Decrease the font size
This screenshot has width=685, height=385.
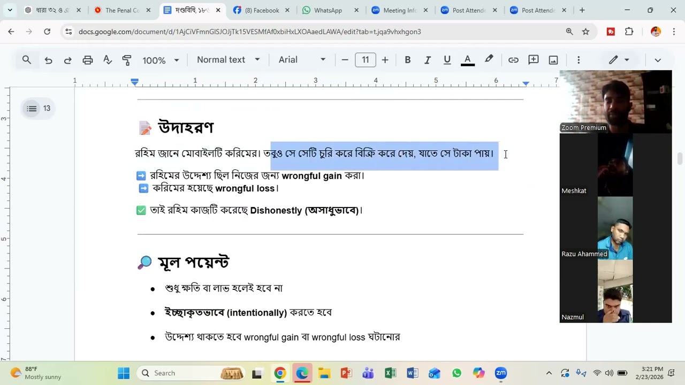coord(345,60)
